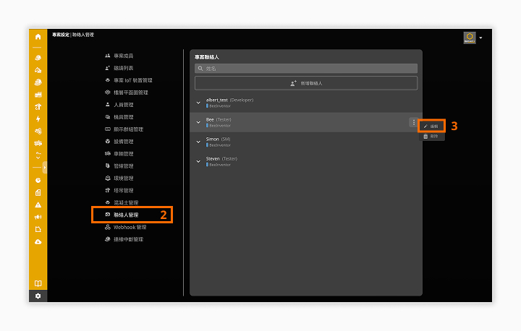Screen dimensions: 521x331
Task: Click the Simon (SM) contact name
Action: tap(219, 139)
